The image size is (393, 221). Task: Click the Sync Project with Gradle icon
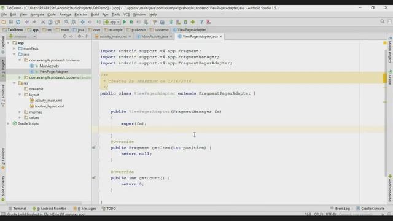coord(171,22)
